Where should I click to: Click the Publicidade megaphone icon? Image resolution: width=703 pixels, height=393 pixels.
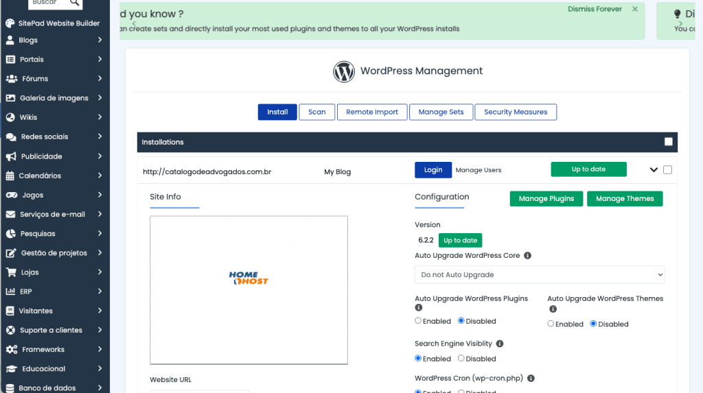(11, 156)
